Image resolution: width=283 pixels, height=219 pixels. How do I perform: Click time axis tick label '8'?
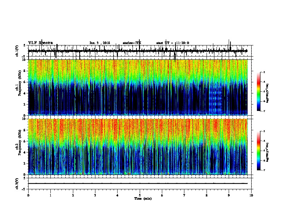(207, 195)
